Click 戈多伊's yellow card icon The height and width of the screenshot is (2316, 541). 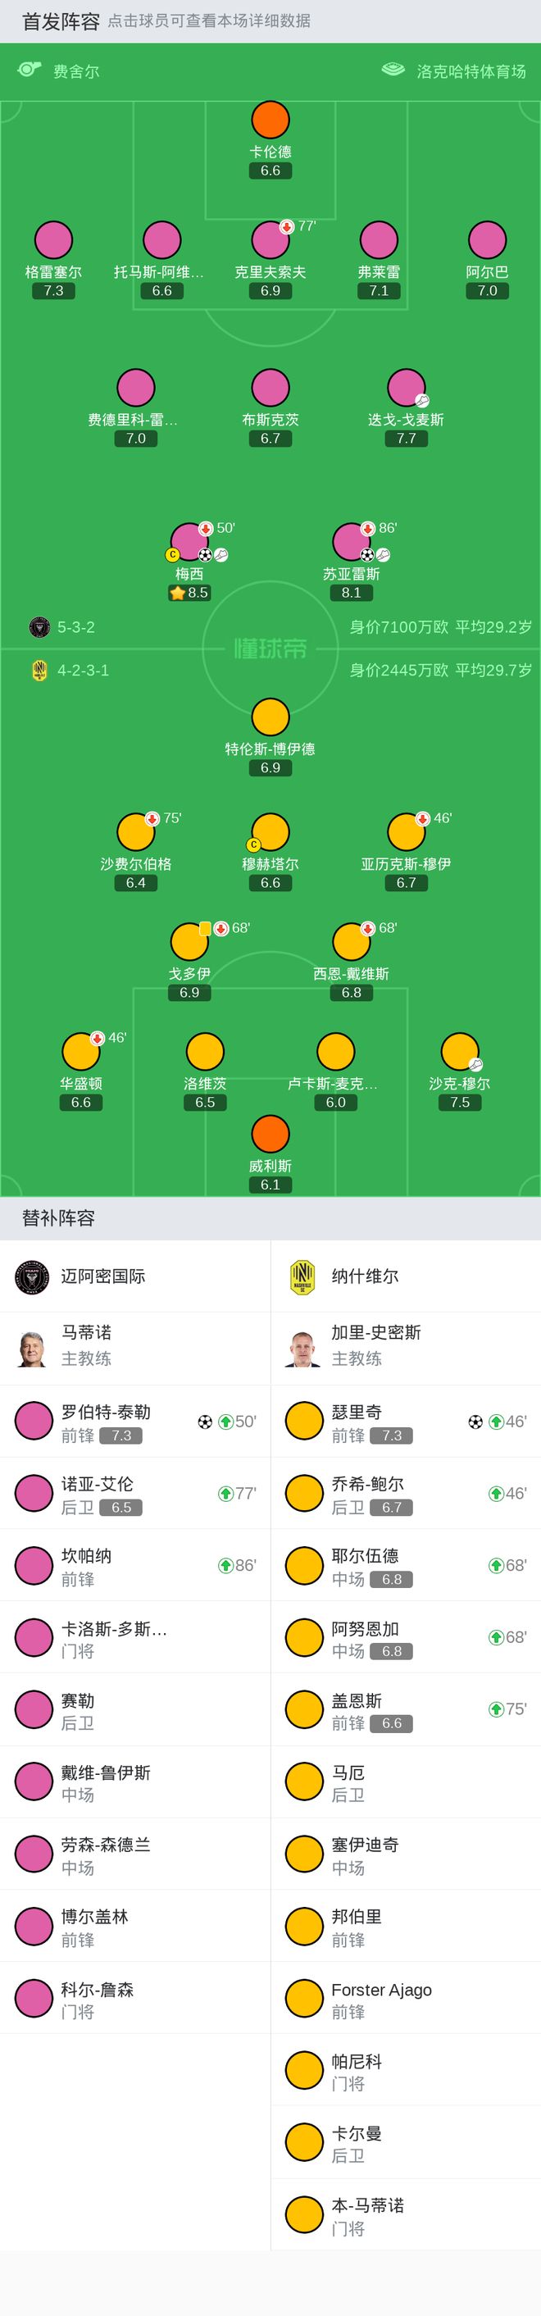tap(205, 929)
